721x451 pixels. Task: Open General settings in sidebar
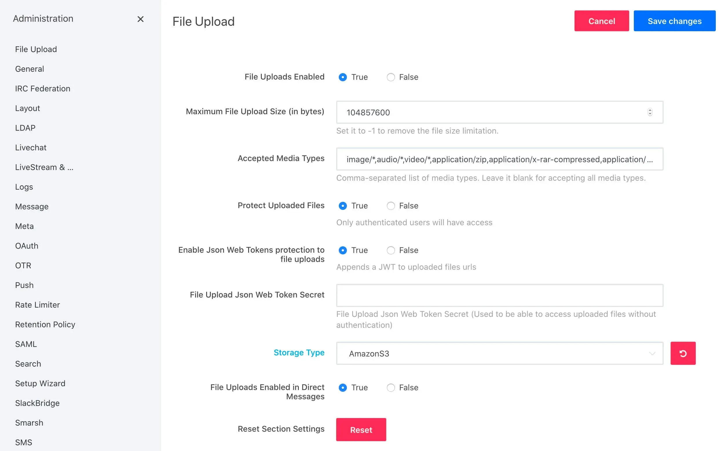tap(30, 69)
